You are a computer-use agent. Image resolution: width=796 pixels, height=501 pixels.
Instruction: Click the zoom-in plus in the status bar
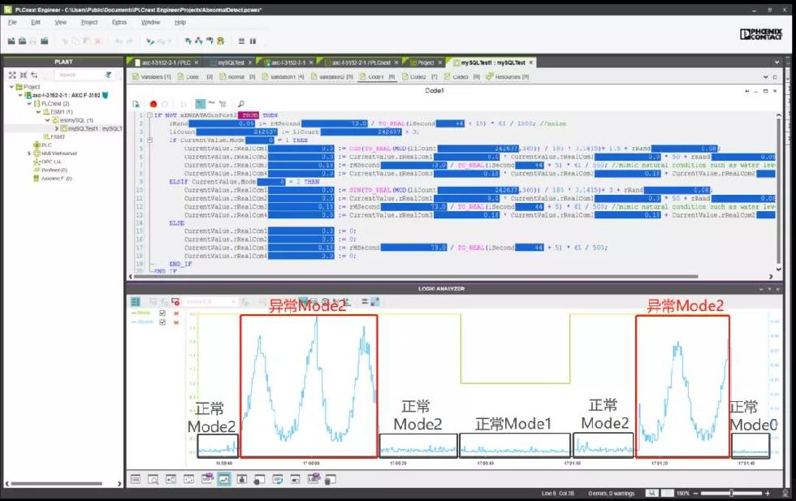[x=768, y=494]
